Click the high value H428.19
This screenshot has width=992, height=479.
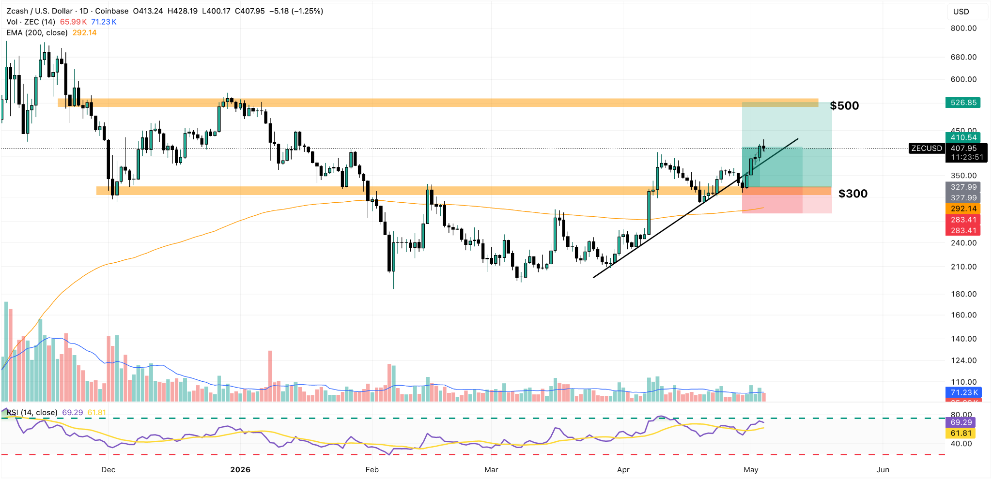tap(183, 11)
